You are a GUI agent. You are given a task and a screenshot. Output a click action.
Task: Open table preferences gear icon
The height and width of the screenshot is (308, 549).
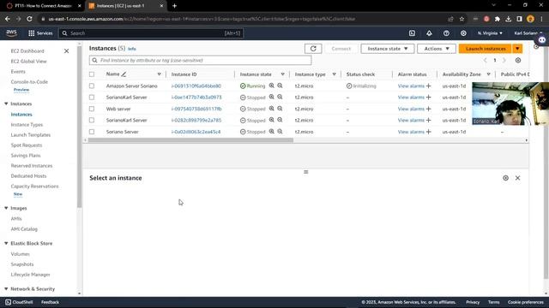pos(518,60)
